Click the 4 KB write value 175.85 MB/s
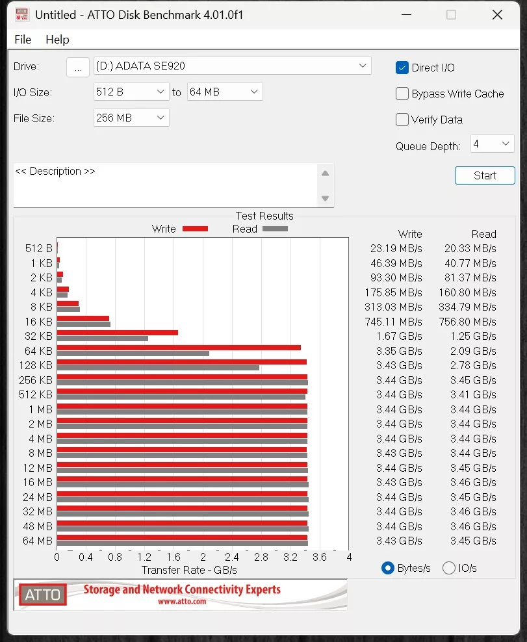 tap(394, 293)
